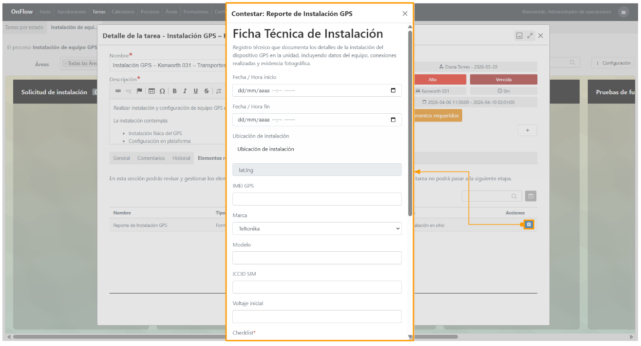Minimize the Detalle de la tarea panel
The height and width of the screenshot is (346, 641).
519,35
